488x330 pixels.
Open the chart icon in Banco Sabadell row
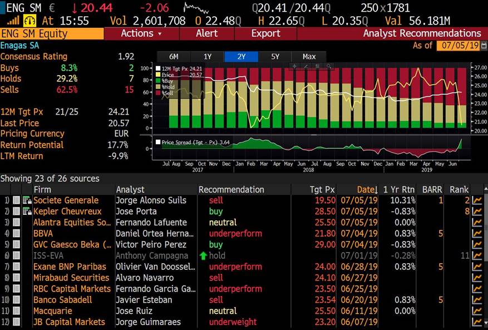(x=476, y=300)
